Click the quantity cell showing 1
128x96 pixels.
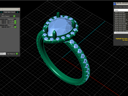click(7, 27)
